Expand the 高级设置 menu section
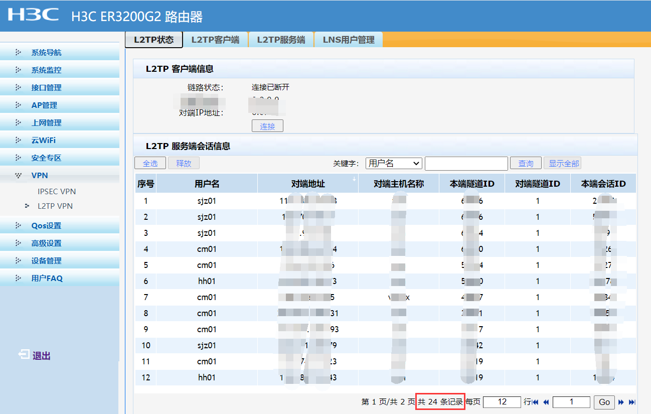The image size is (651, 414). [x=46, y=243]
